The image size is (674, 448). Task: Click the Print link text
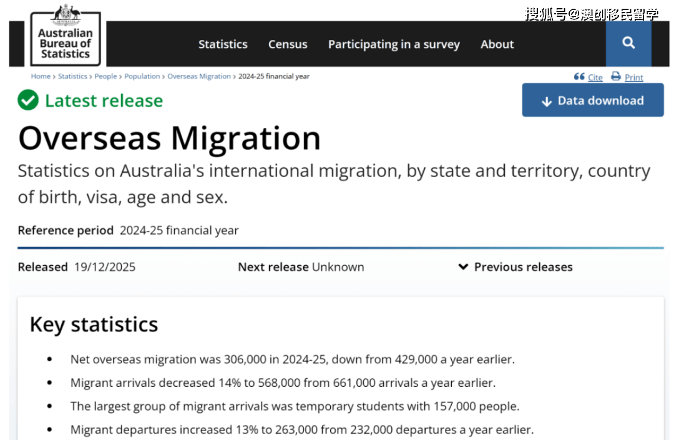coord(634,77)
